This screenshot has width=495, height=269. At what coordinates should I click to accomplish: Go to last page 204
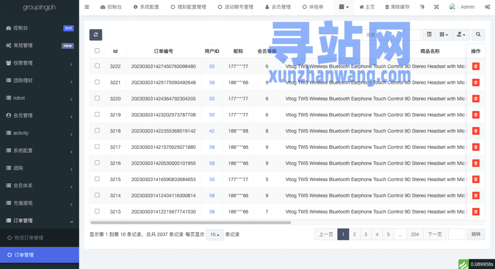tap(415, 234)
